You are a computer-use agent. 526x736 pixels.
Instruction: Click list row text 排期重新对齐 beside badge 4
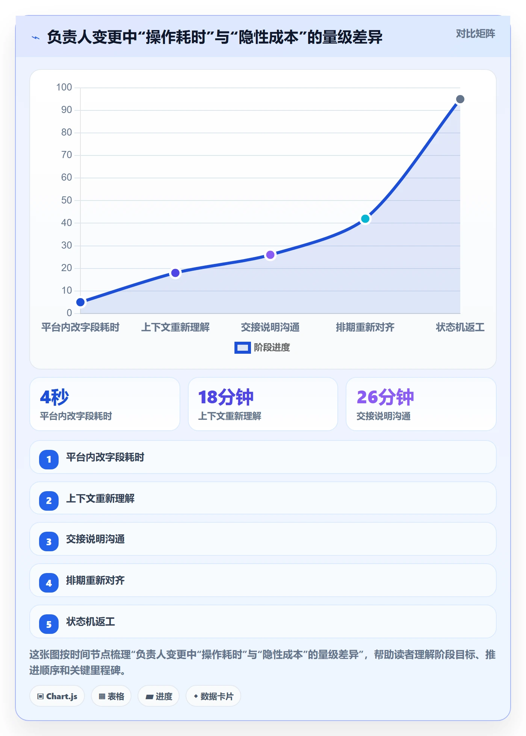[95, 581]
